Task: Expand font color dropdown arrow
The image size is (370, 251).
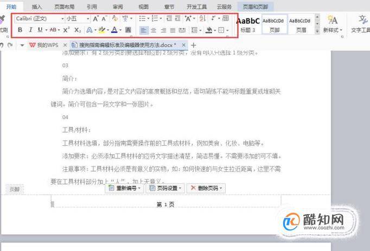Action: point(120,30)
